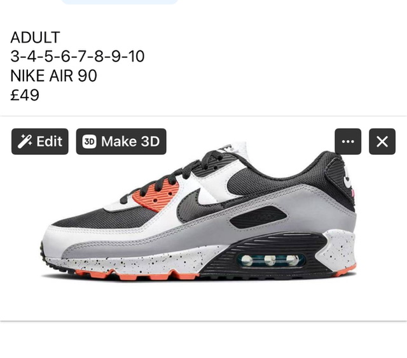Click the visible air bubble window in sole
The height and width of the screenshot is (358, 407).
tap(270, 261)
